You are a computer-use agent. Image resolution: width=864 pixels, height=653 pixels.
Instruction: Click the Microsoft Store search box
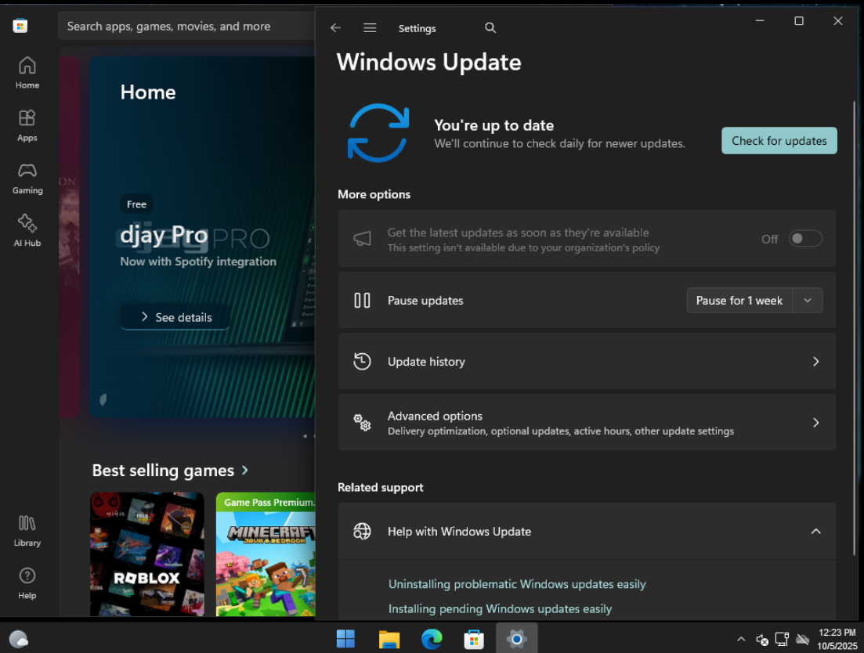pos(186,27)
